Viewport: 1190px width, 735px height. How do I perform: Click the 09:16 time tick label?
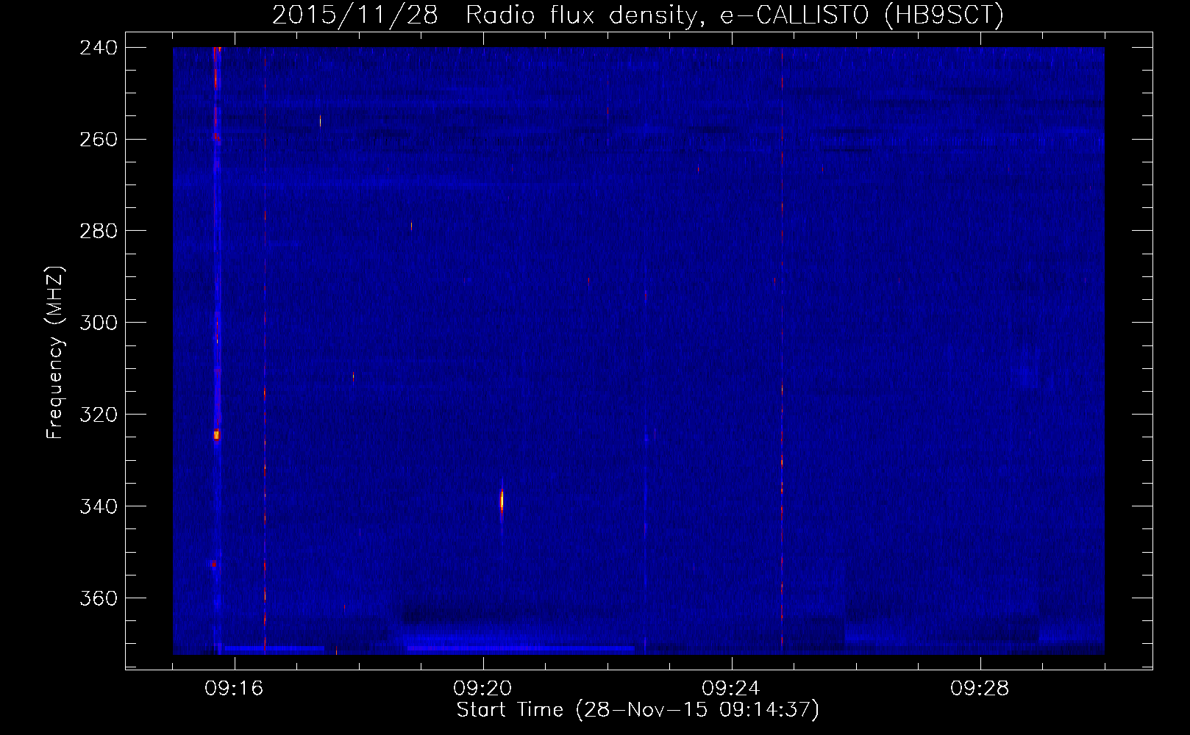pyautogui.click(x=234, y=689)
